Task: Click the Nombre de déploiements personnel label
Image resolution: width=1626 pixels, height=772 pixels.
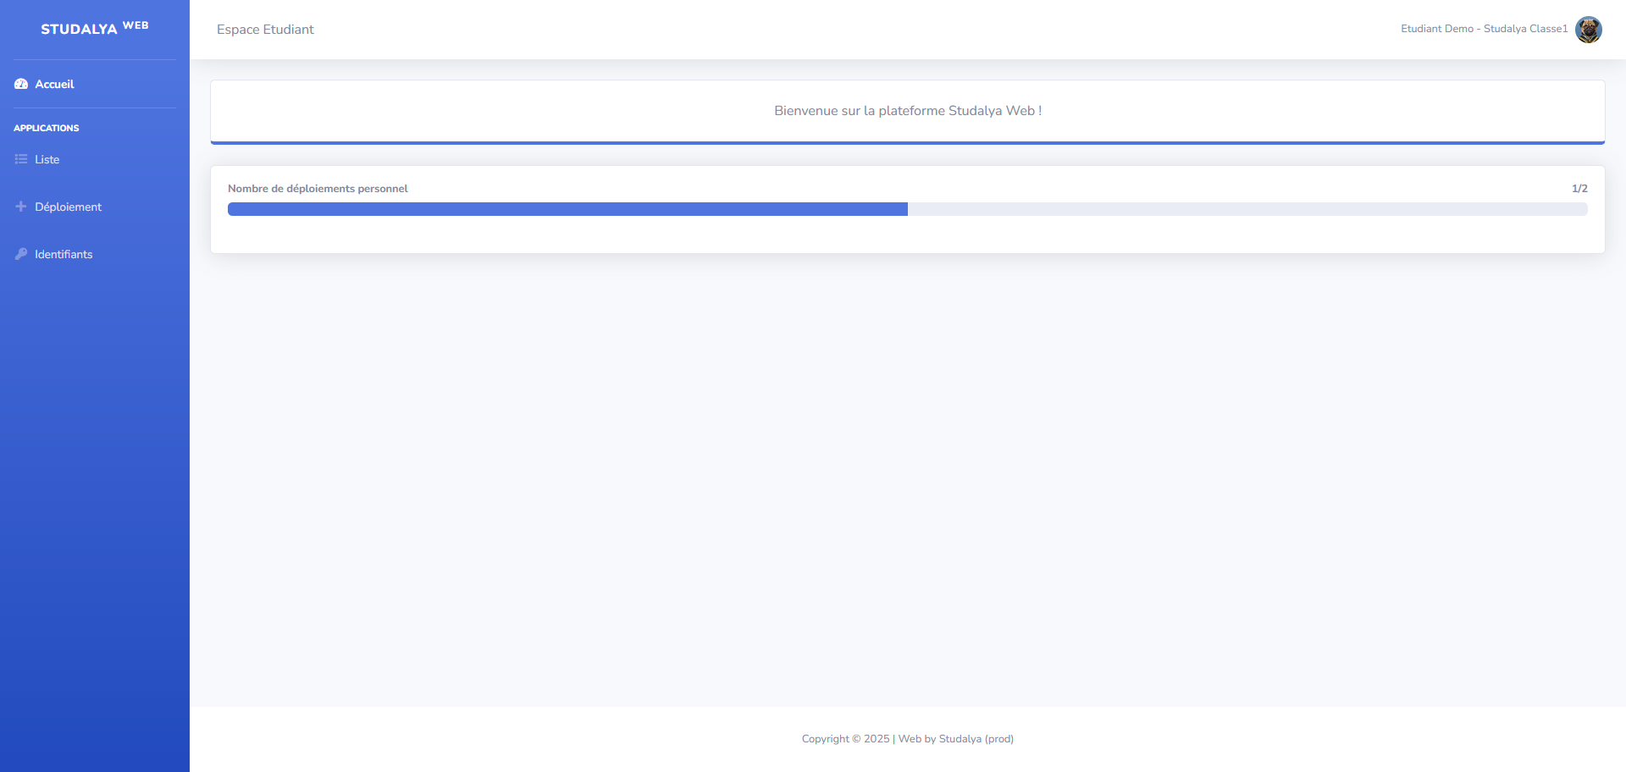Action: point(318,189)
